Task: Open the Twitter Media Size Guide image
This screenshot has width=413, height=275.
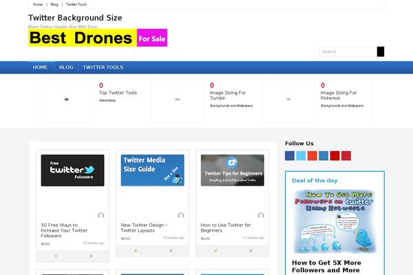Action: pyautogui.click(x=153, y=170)
